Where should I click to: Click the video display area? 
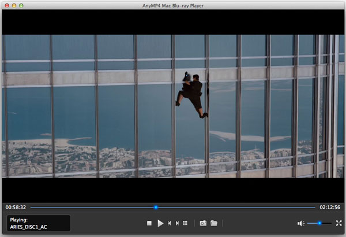(x=173, y=106)
